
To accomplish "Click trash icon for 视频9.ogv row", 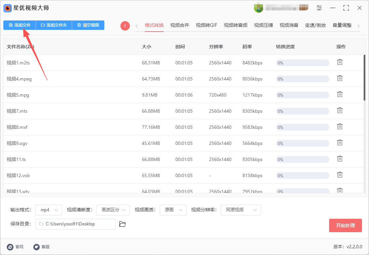I will pyautogui.click(x=339, y=143).
